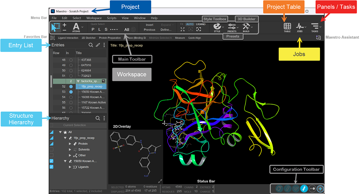Open the Style toolbox

pyautogui.click(x=217, y=27)
